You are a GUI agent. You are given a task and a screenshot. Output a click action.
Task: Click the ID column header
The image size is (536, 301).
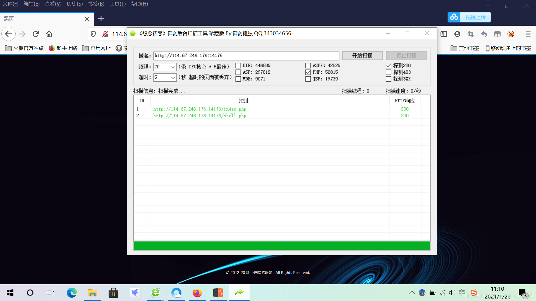click(142, 101)
